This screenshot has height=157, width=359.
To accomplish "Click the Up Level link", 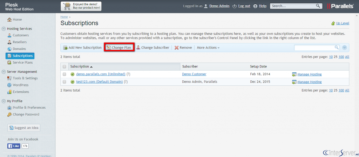I will [x=343, y=23].
